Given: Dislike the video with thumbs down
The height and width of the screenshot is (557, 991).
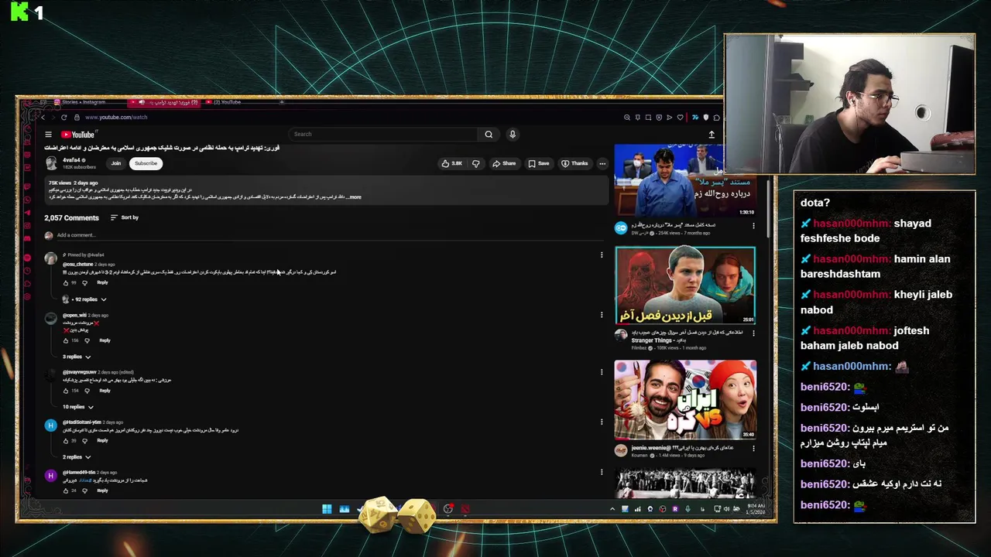Looking at the screenshot, I should coord(475,163).
